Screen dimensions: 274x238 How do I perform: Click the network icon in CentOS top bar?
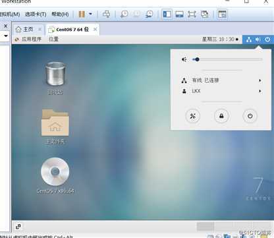point(249,40)
